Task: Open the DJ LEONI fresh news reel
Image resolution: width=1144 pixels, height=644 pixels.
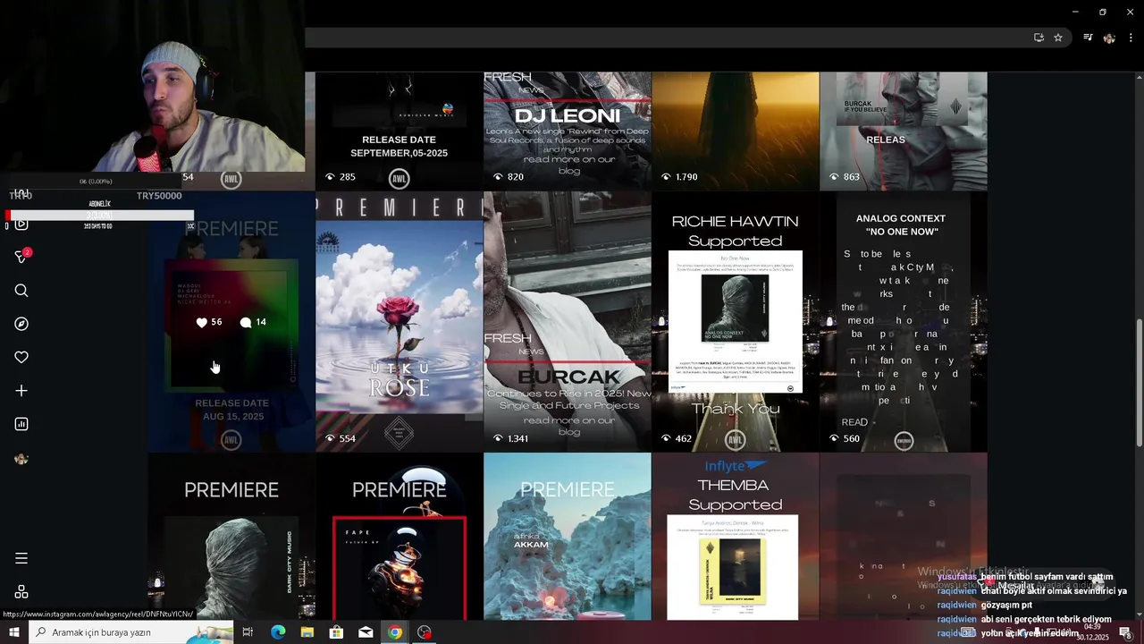Action: tap(568, 131)
